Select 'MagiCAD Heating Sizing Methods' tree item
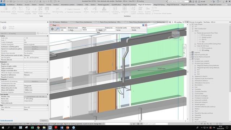Image resolution: width=231 pixels, height=130 pixels. pyautogui.click(x=208, y=65)
